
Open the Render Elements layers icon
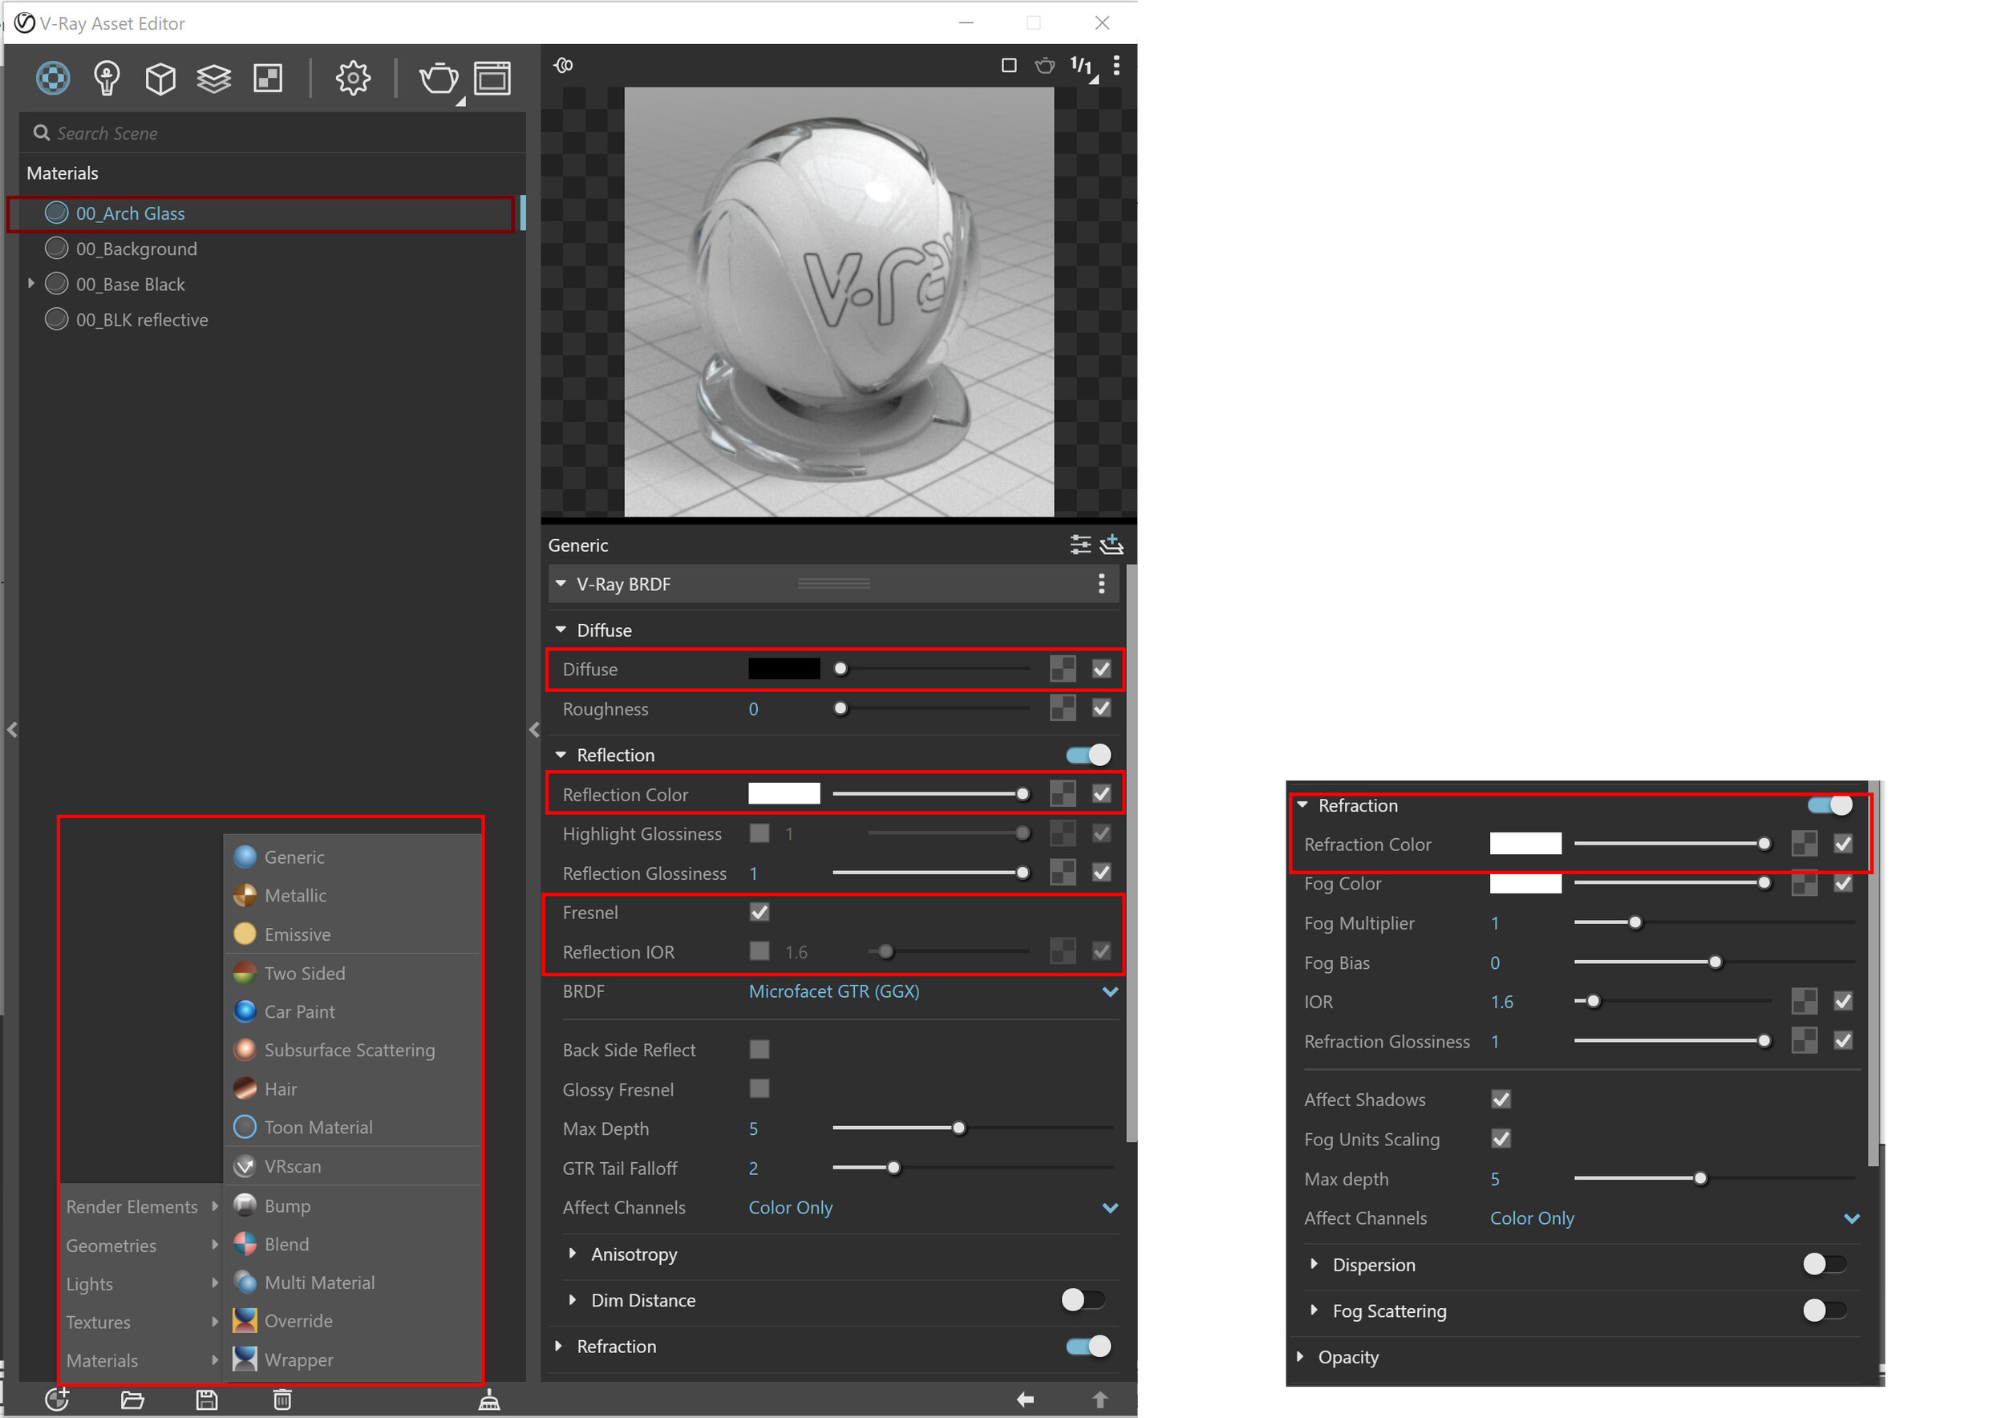(x=214, y=79)
